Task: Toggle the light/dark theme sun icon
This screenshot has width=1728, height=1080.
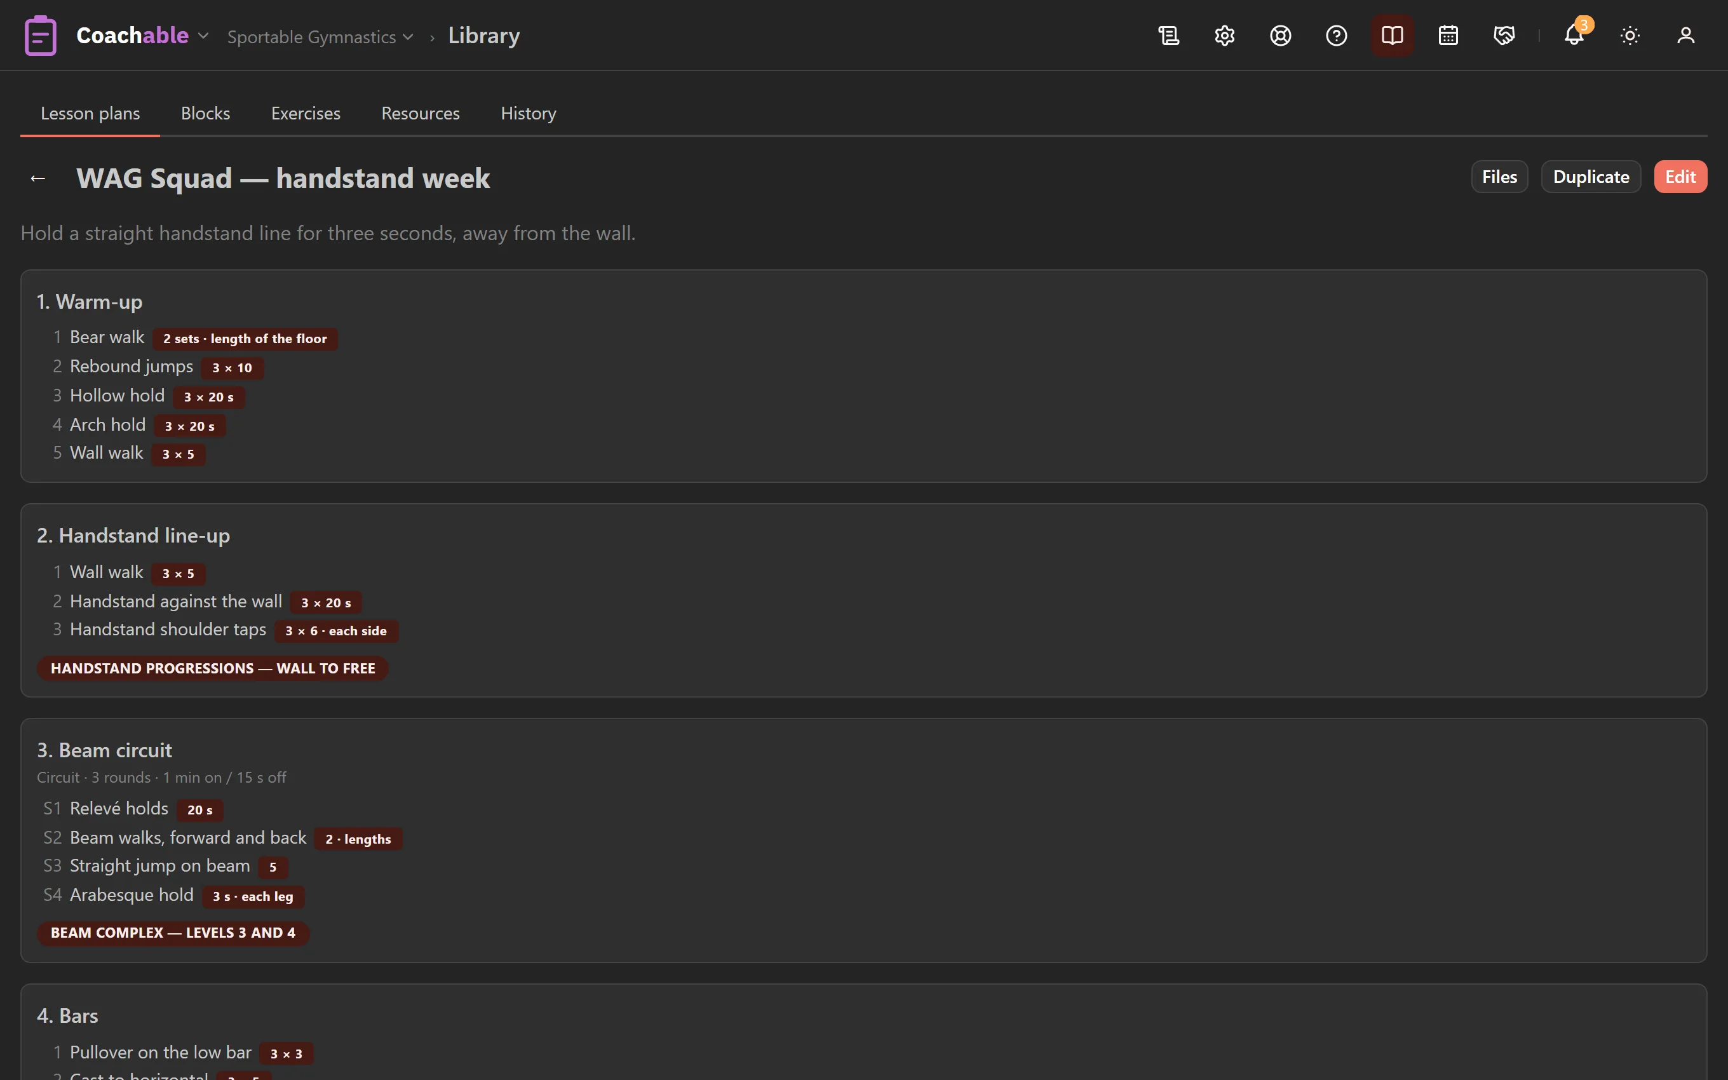Action: click(1630, 35)
